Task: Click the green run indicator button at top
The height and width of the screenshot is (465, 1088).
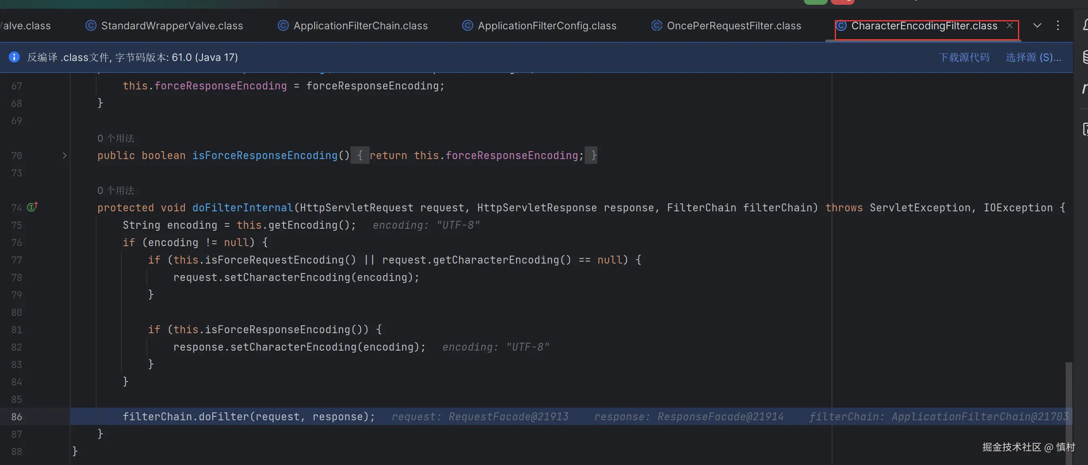Action: click(815, 2)
